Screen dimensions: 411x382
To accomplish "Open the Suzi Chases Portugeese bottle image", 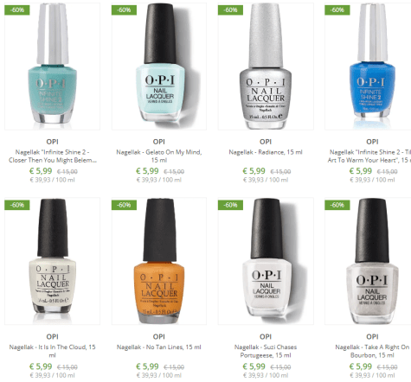I will pyautogui.click(x=266, y=261).
